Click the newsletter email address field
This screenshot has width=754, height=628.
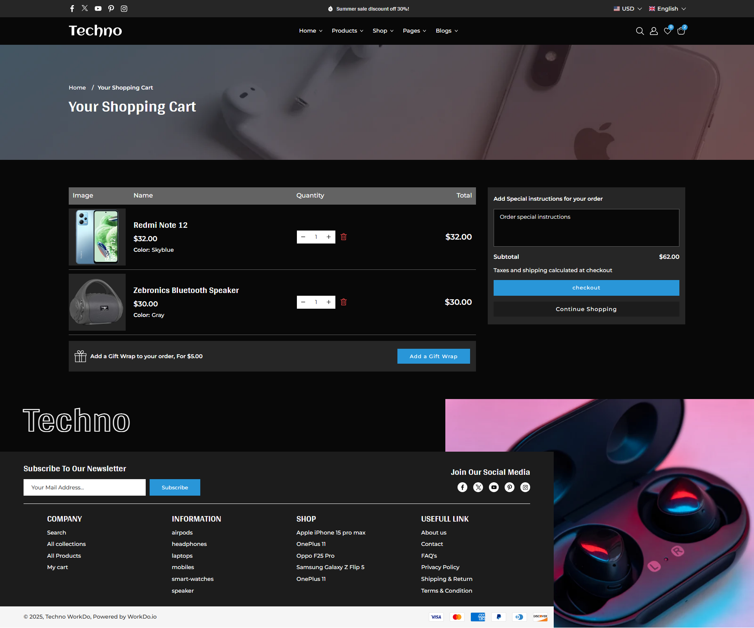click(x=84, y=487)
